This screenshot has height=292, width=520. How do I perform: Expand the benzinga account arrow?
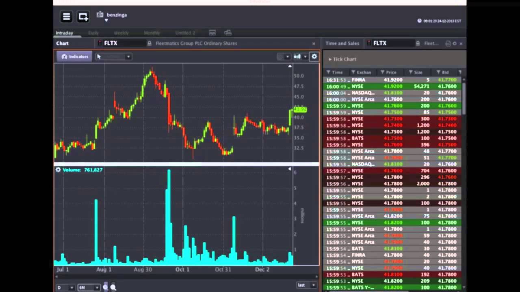coord(106,20)
